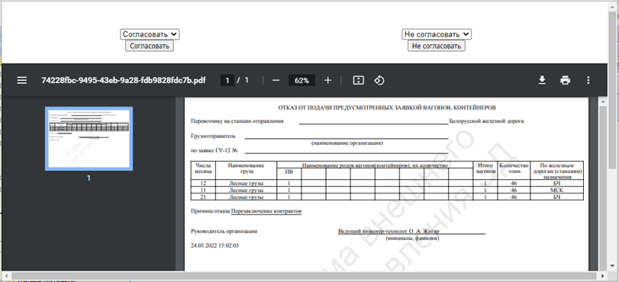Select the page 1 thumbnail
Image resolution: width=619 pixels, height=282 pixels.
[89, 139]
